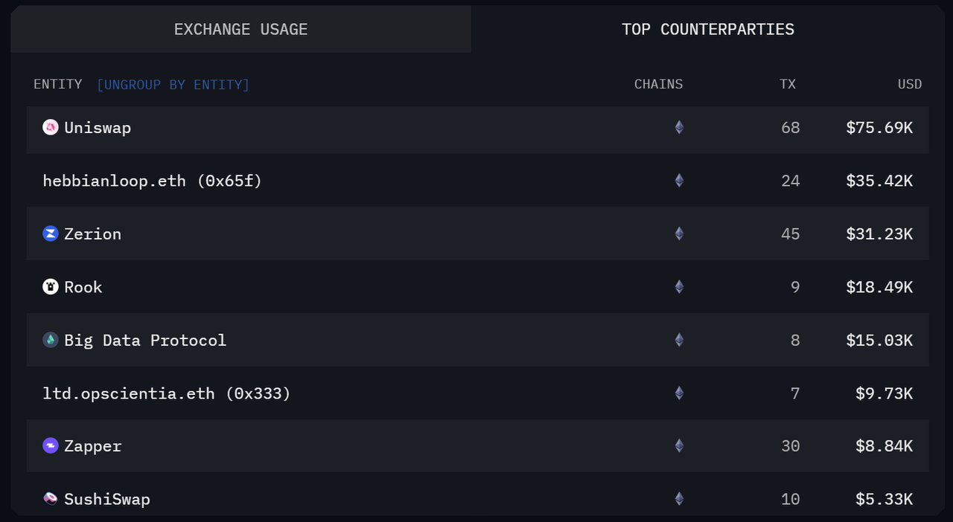Open the hebbianloop.eth (0x65f) entity
Viewport: 953px width, 522px height.
(x=153, y=181)
